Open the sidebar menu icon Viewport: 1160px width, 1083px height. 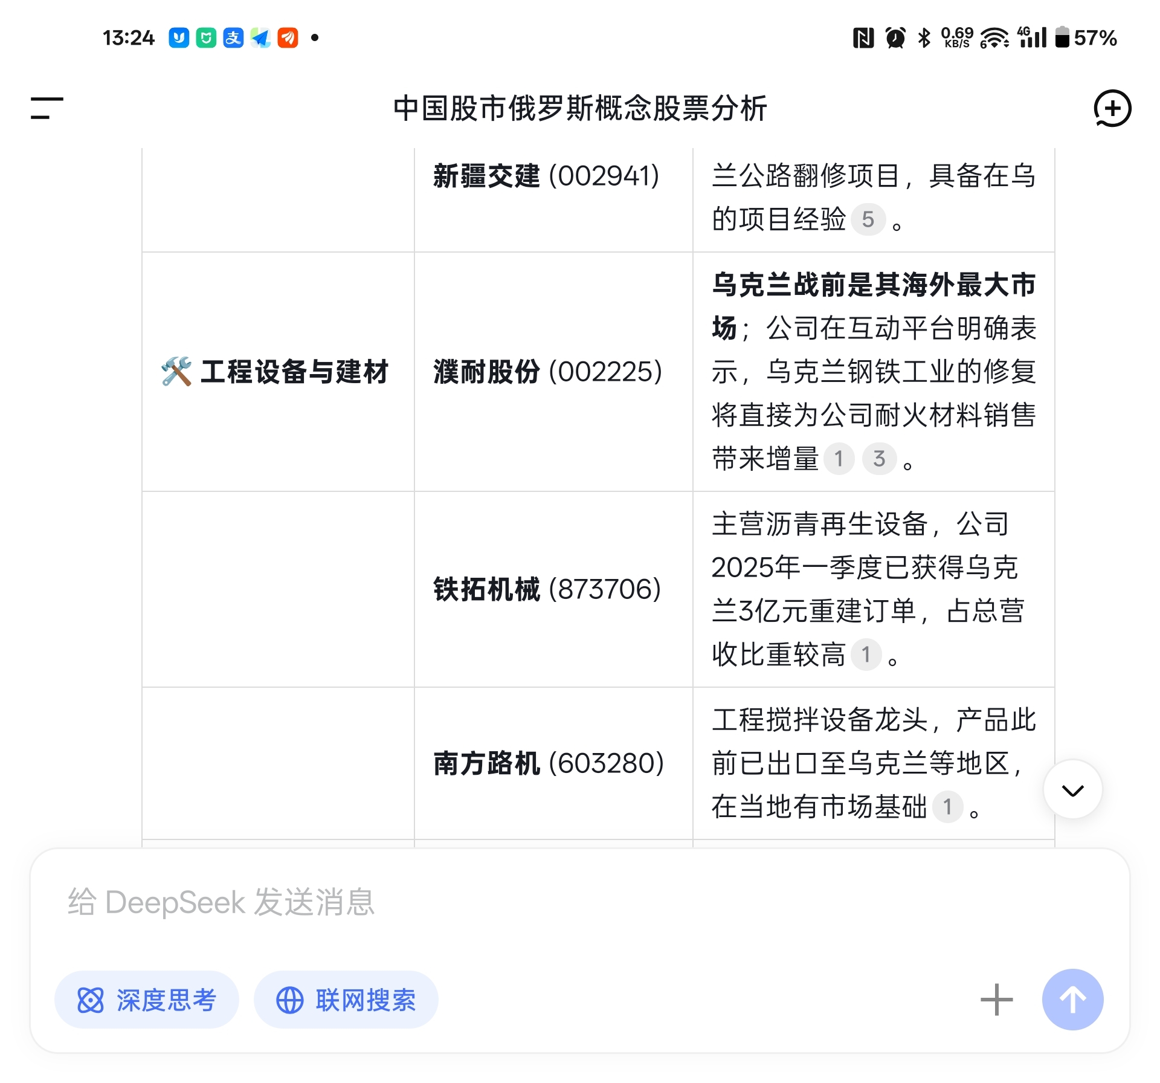47,108
